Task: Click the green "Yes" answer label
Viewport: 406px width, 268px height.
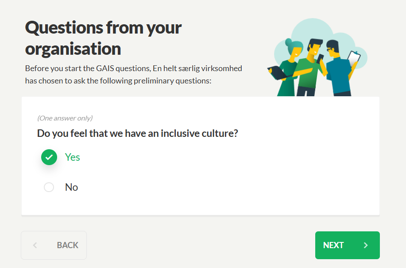Action: click(72, 157)
